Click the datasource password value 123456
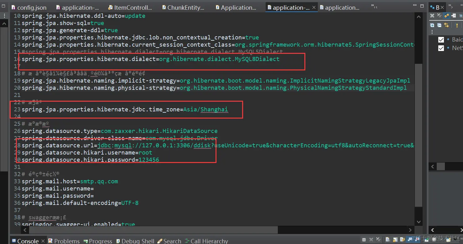463x244 pixels. click(x=149, y=160)
